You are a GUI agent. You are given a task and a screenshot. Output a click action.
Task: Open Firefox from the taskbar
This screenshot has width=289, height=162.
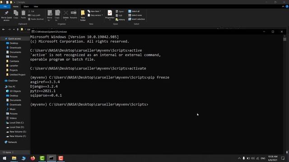pos(33,158)
